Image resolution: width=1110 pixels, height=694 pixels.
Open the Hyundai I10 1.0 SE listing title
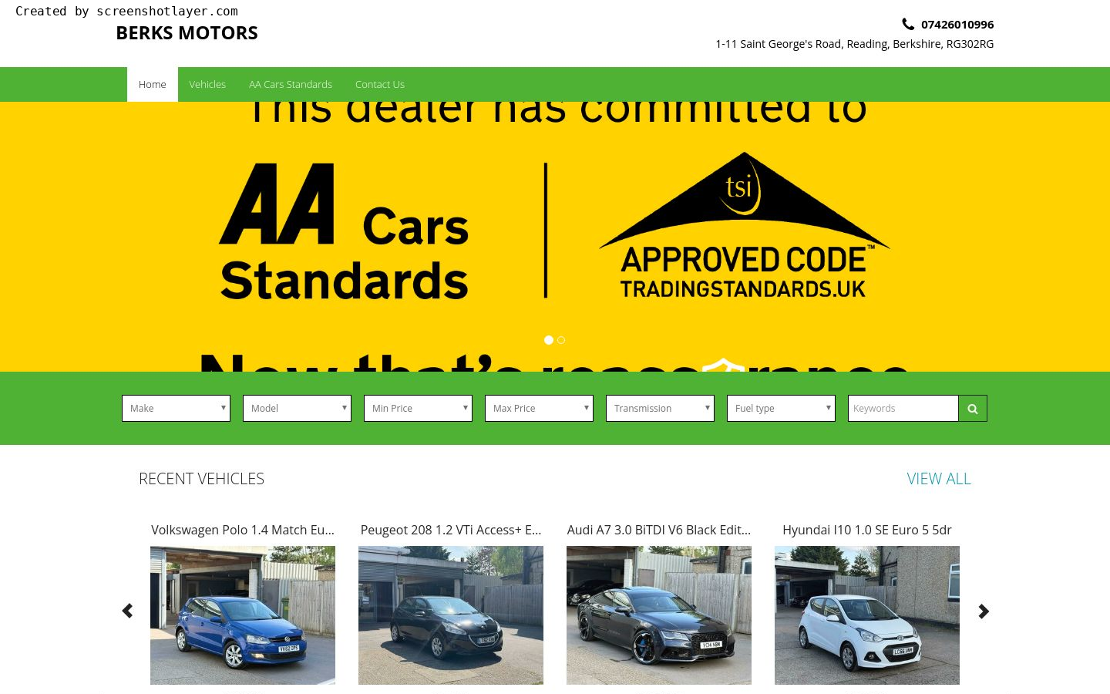pyautogui.click(x=867, y=530)
